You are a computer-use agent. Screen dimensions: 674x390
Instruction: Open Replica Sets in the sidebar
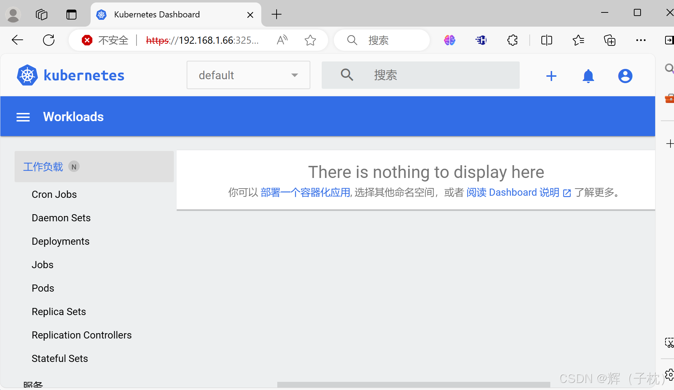59,312
